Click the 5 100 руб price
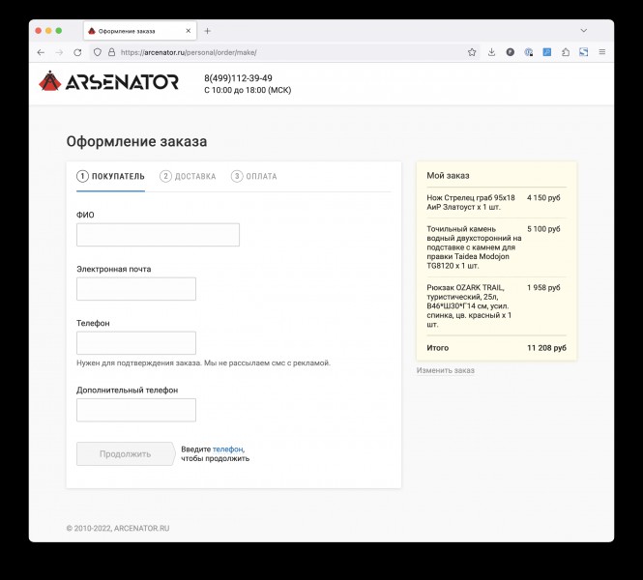643x580 pixels. coord(543,229)
